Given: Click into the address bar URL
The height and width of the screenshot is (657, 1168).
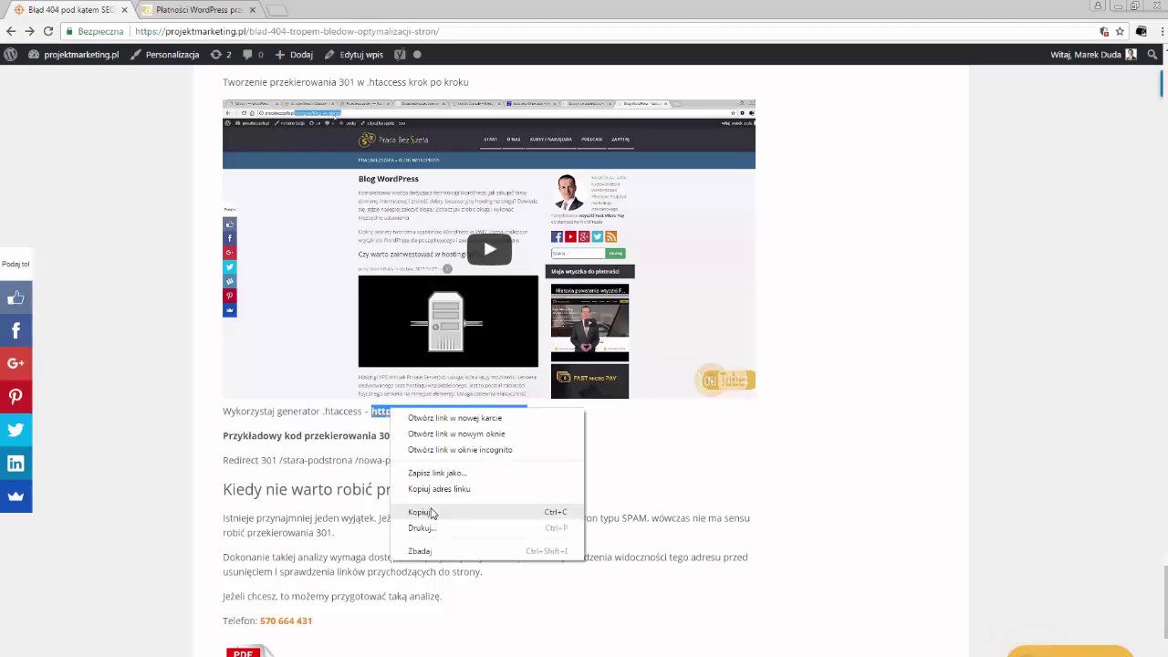Looking at the screenshot, I should [287, 31].
